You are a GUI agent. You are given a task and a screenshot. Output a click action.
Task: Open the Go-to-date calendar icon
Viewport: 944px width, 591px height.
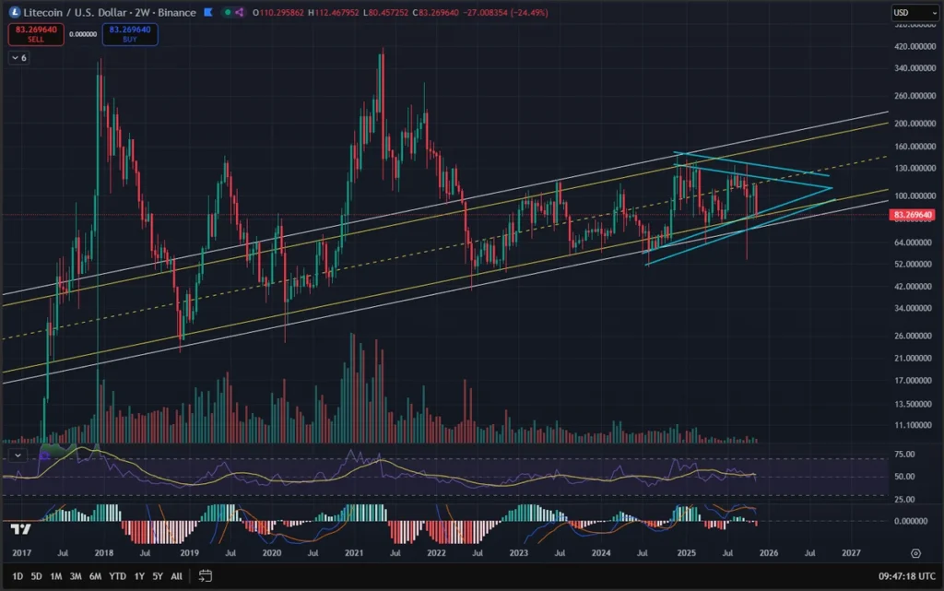tap(205, 575)
